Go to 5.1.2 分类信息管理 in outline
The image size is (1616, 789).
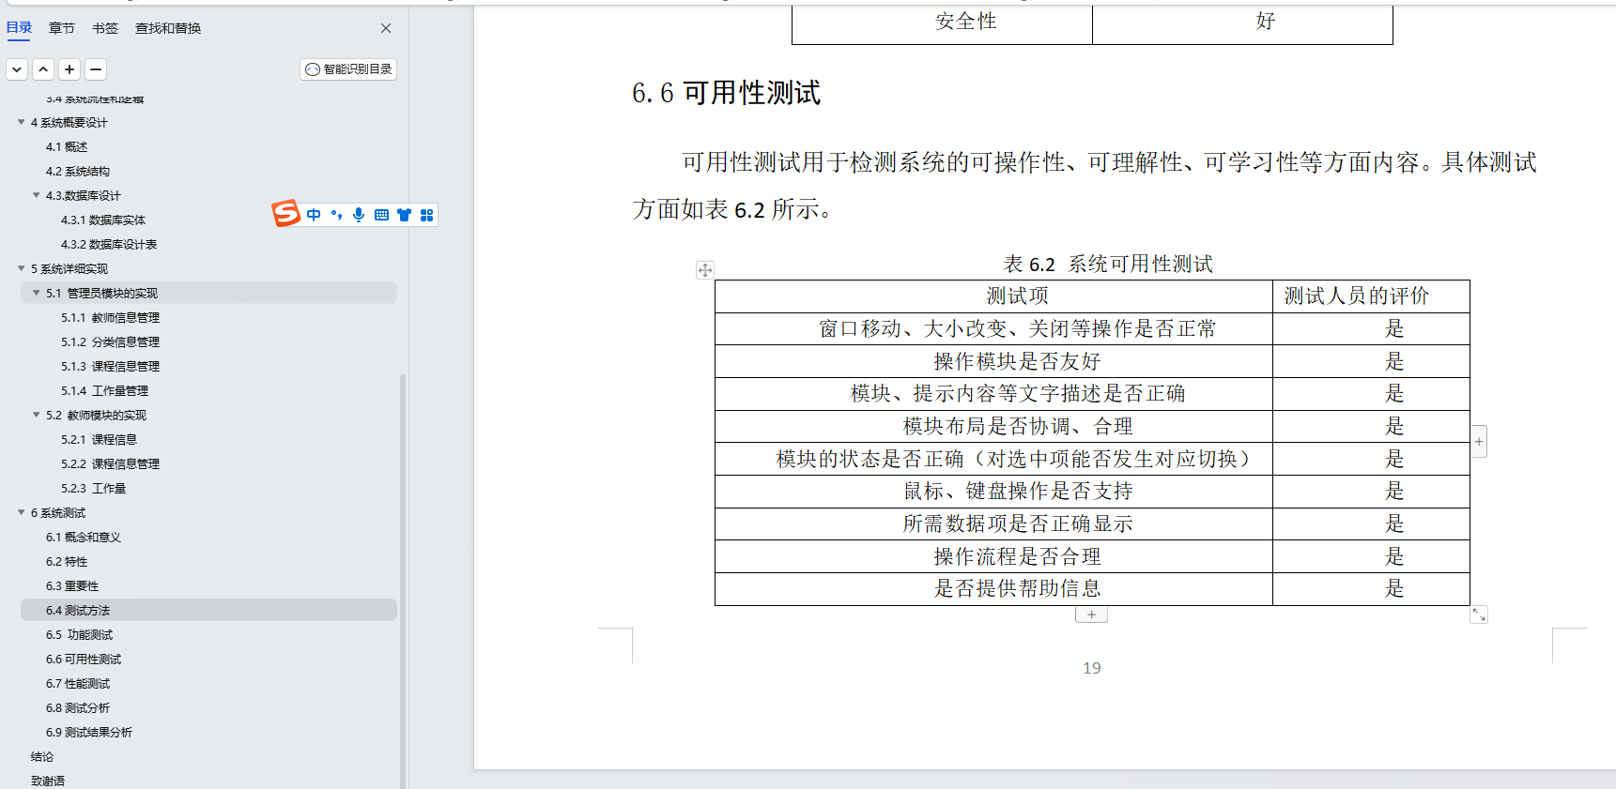pyautogui.click(x=111, y=342)
